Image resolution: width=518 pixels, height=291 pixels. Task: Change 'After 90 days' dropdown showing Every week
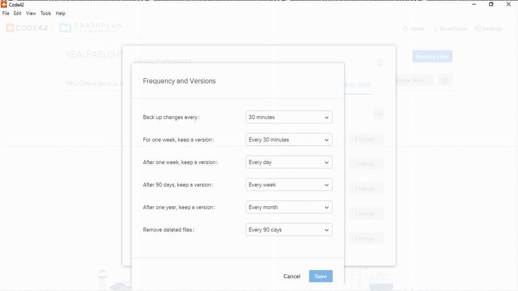coord(289,185)
